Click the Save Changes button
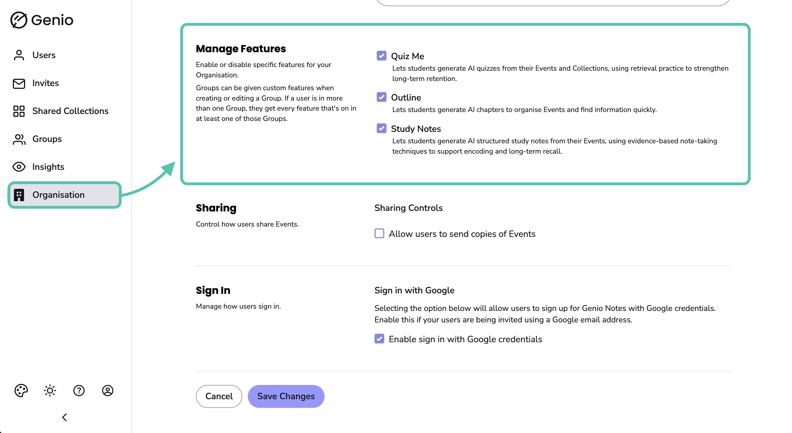This screenshot has width=792, height=433. click(x=286, y=396)
